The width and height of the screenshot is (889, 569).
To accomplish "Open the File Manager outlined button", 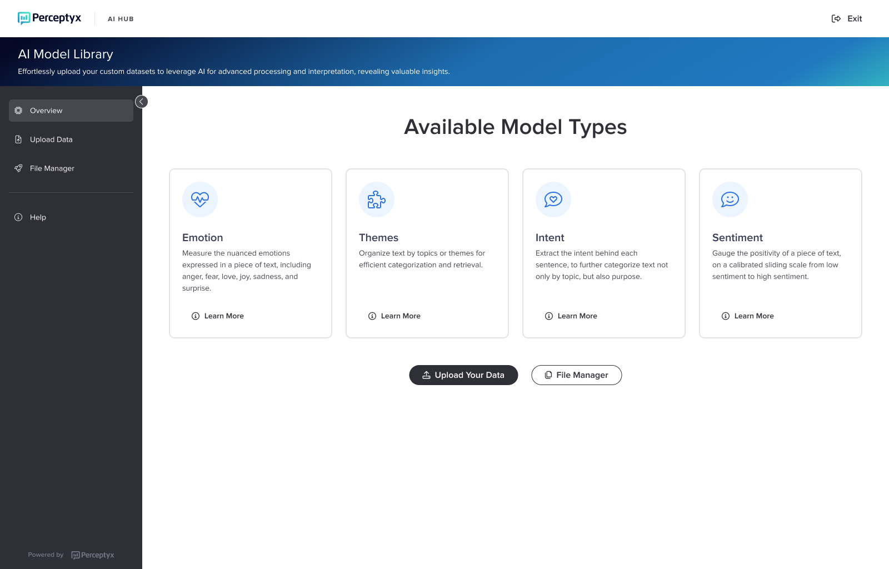I will [x=577, y=375].
